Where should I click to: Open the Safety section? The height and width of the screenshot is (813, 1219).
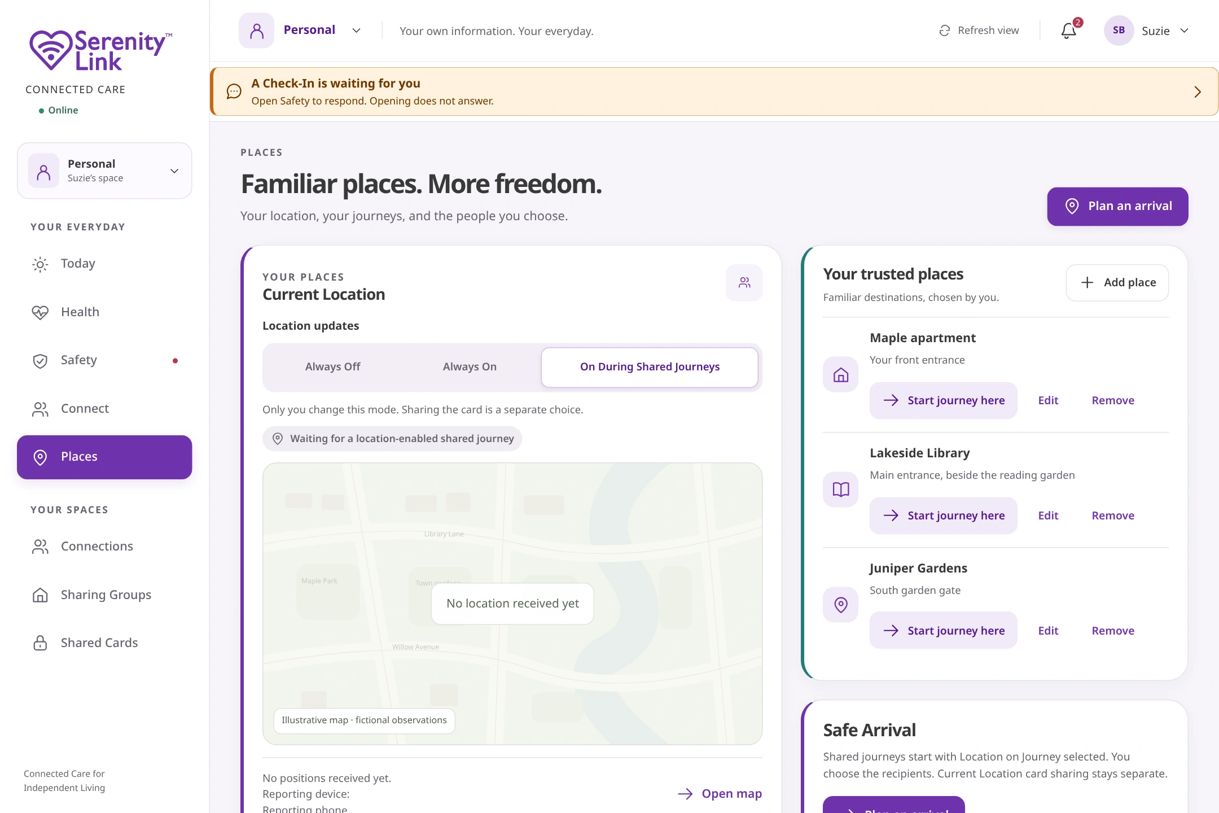coord(104,360)
